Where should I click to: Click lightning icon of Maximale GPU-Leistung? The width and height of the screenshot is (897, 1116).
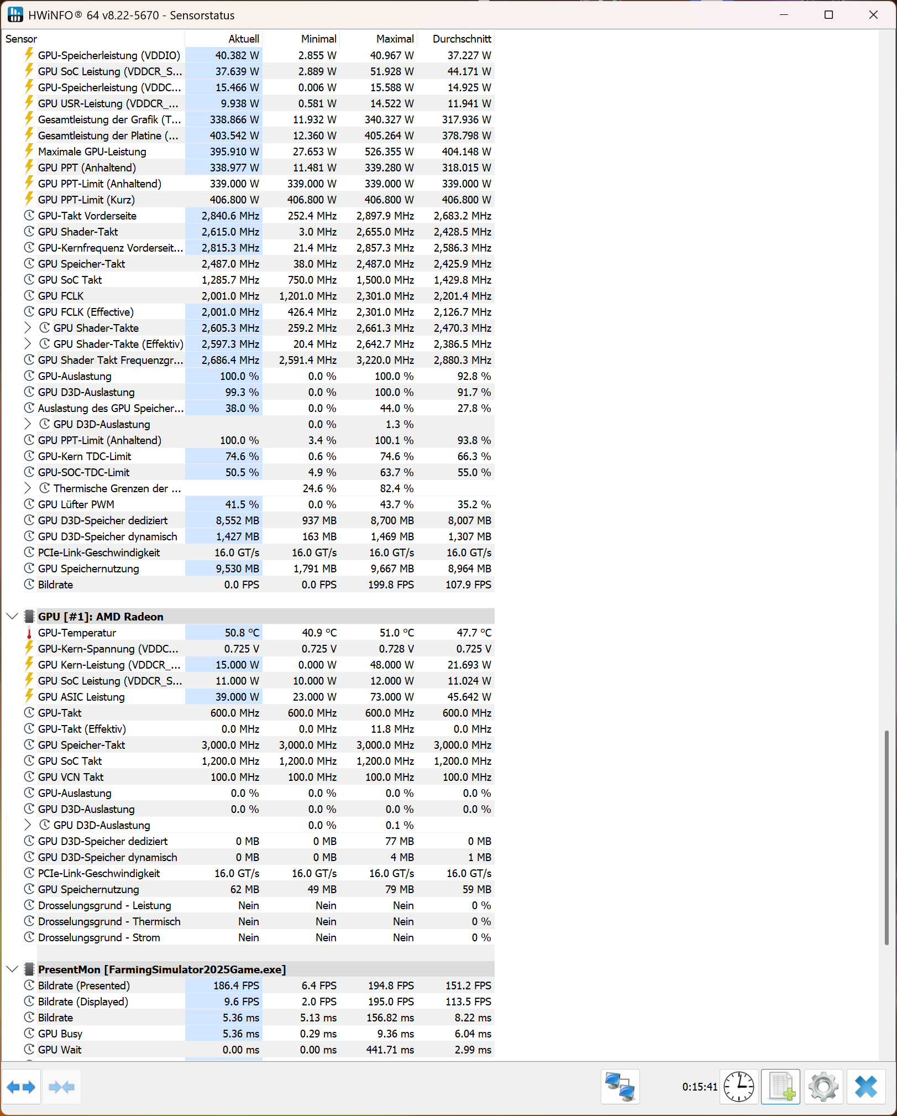tap(29, 152)
